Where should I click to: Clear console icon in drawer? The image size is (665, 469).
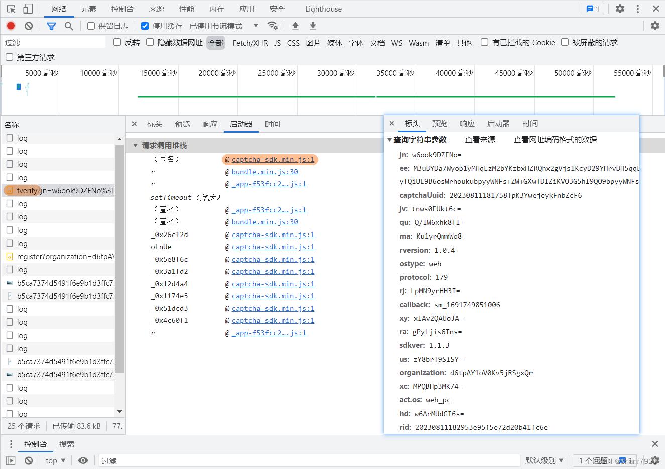[29, 460]
